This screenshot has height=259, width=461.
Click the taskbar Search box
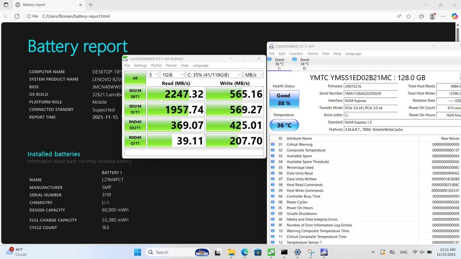pyautogui.click(x=178, y=252)
